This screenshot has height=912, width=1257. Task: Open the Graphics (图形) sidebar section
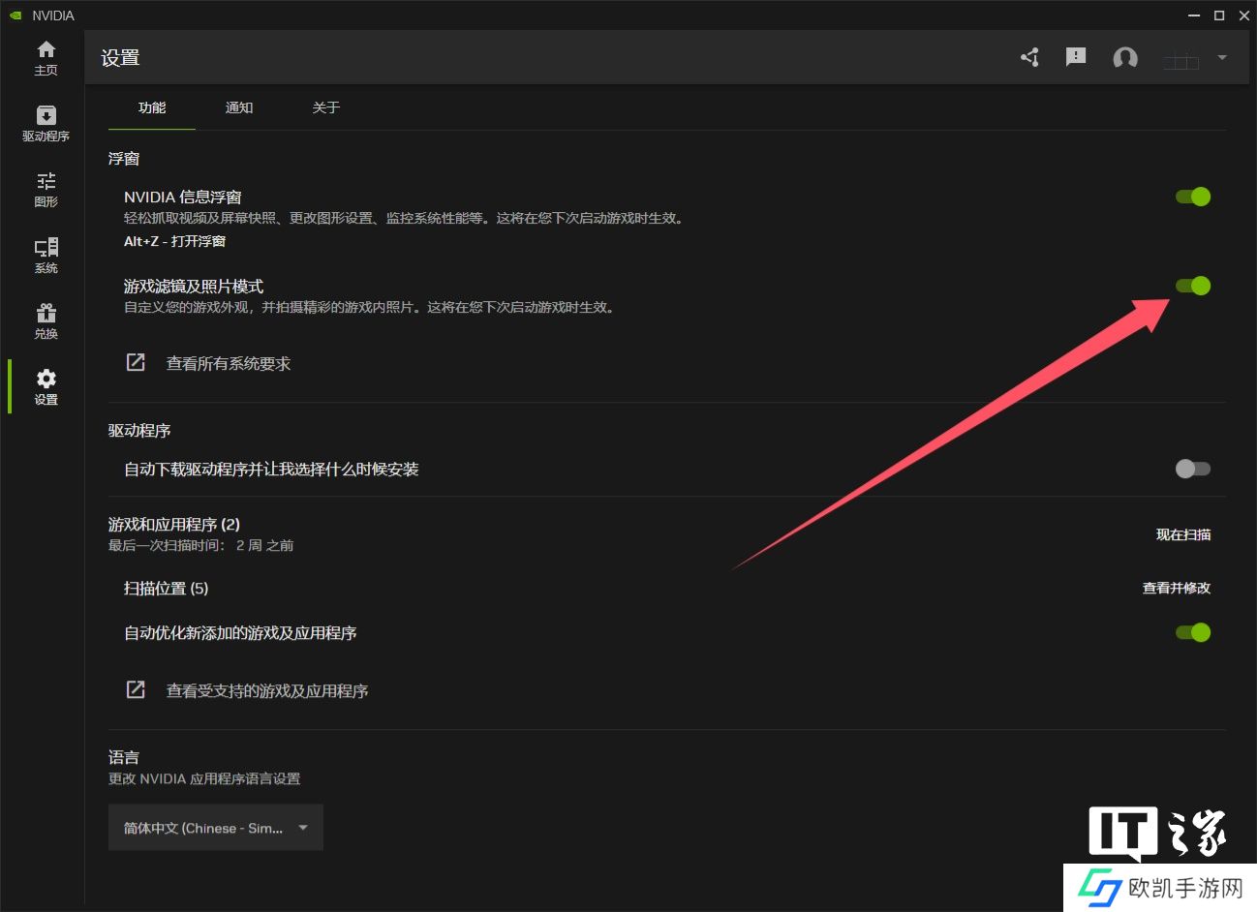point(46,189)
